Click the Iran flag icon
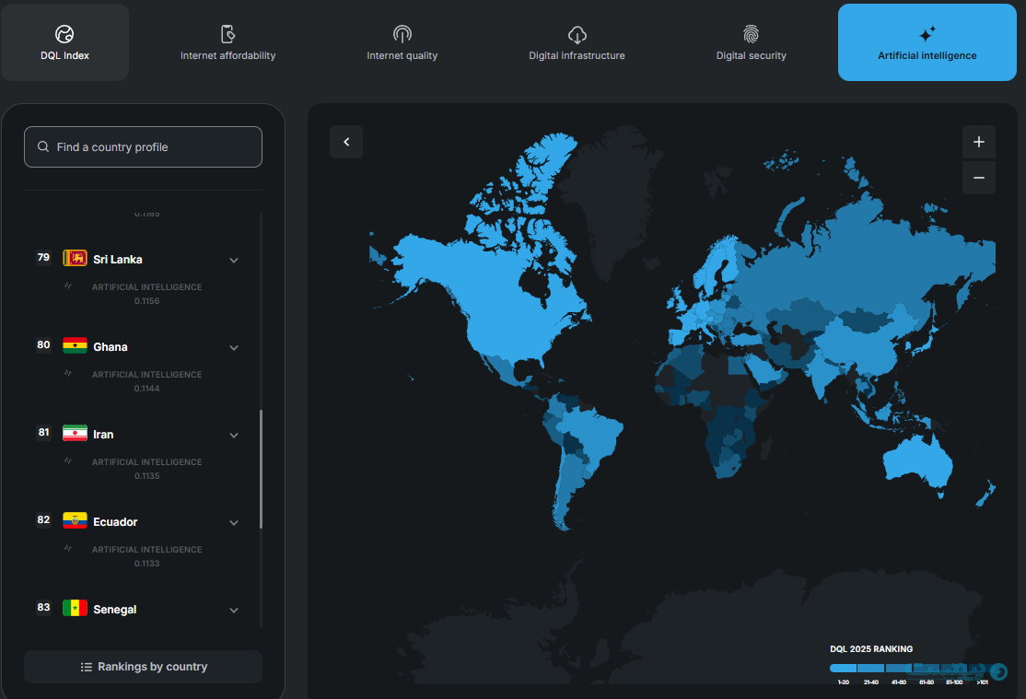Screen dimensions: 1026x699 point(75,434)
